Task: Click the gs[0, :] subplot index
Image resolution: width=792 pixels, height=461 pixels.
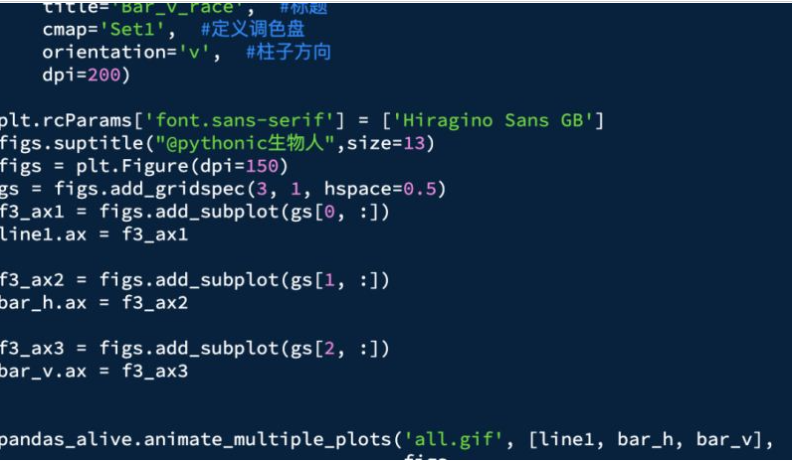Action: 334,212
